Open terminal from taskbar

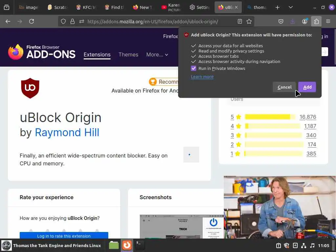(x=140, y=245)
